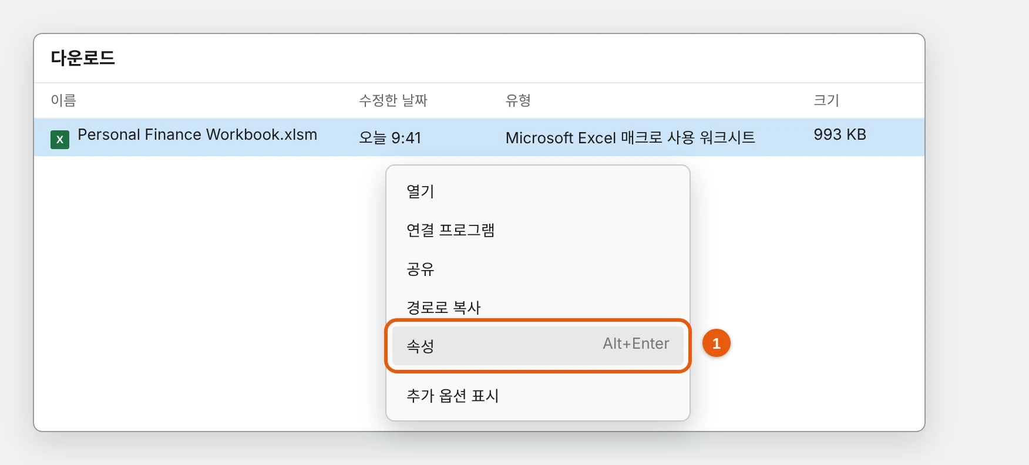
Task: Choose 열기 from the context menu
Action: [x=537, y=191]
